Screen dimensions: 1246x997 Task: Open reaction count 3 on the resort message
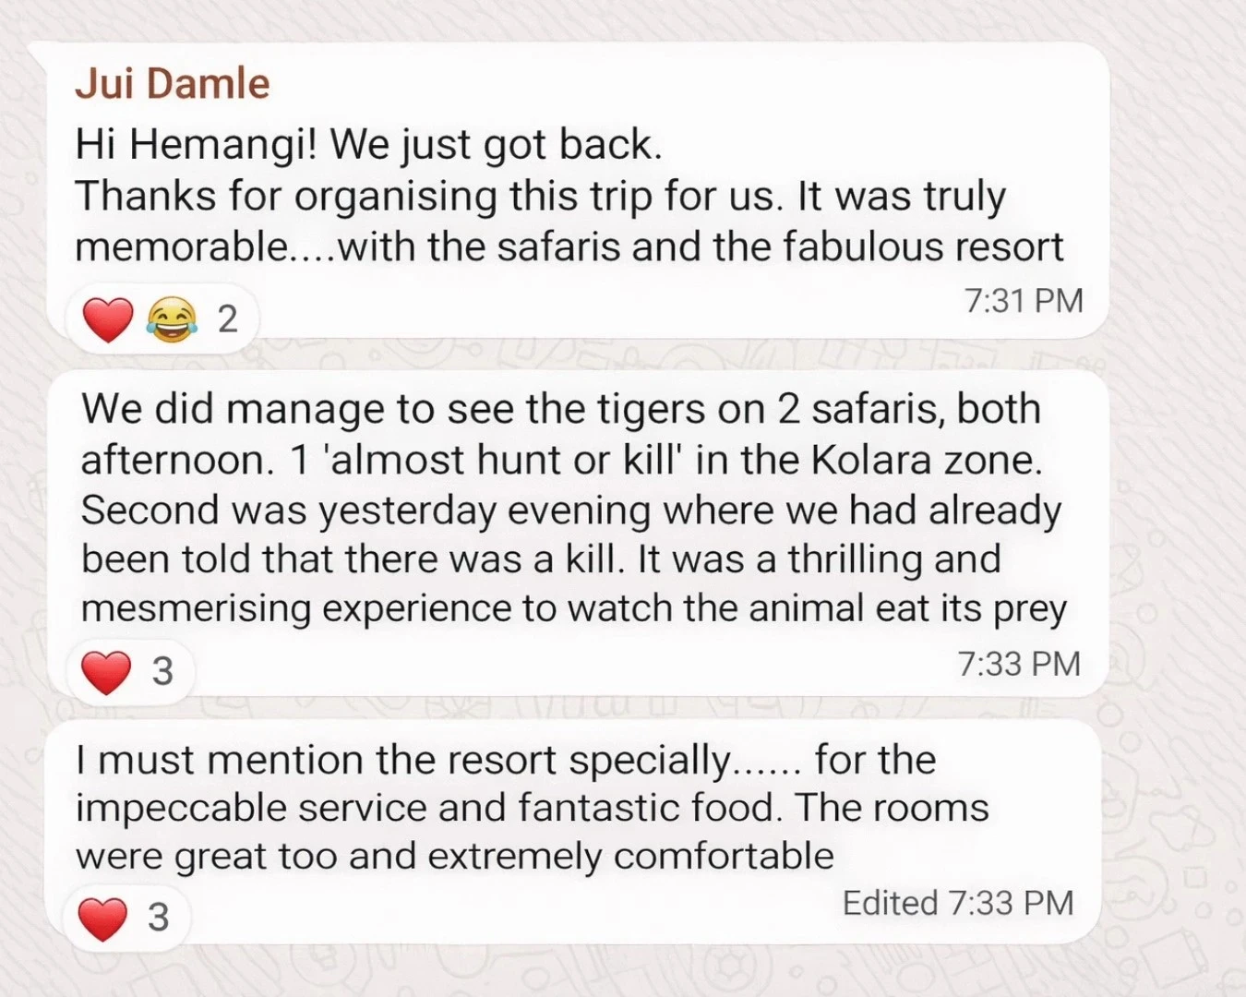pyautogui.click(x=159, y=918)
